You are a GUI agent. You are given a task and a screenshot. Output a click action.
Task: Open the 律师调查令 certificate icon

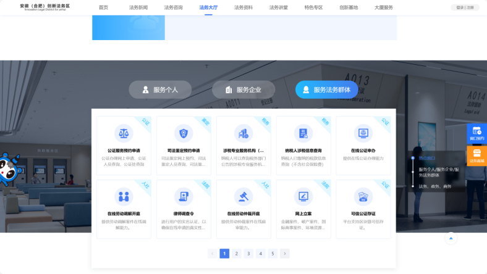point(184,197)
